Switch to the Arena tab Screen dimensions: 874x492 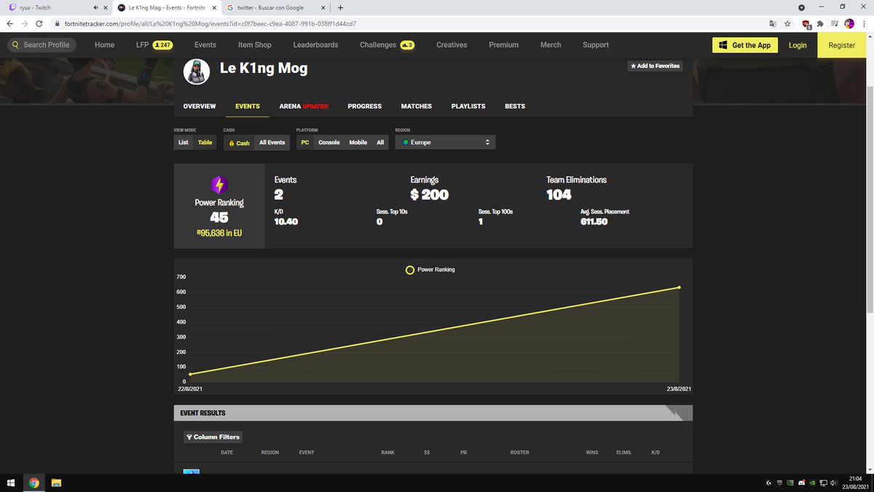click(x=304, y=106)
